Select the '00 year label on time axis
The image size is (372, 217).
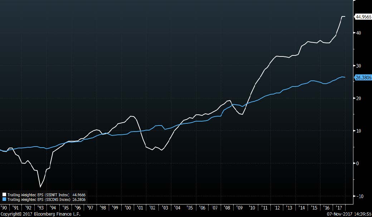(x=128, y=207)
